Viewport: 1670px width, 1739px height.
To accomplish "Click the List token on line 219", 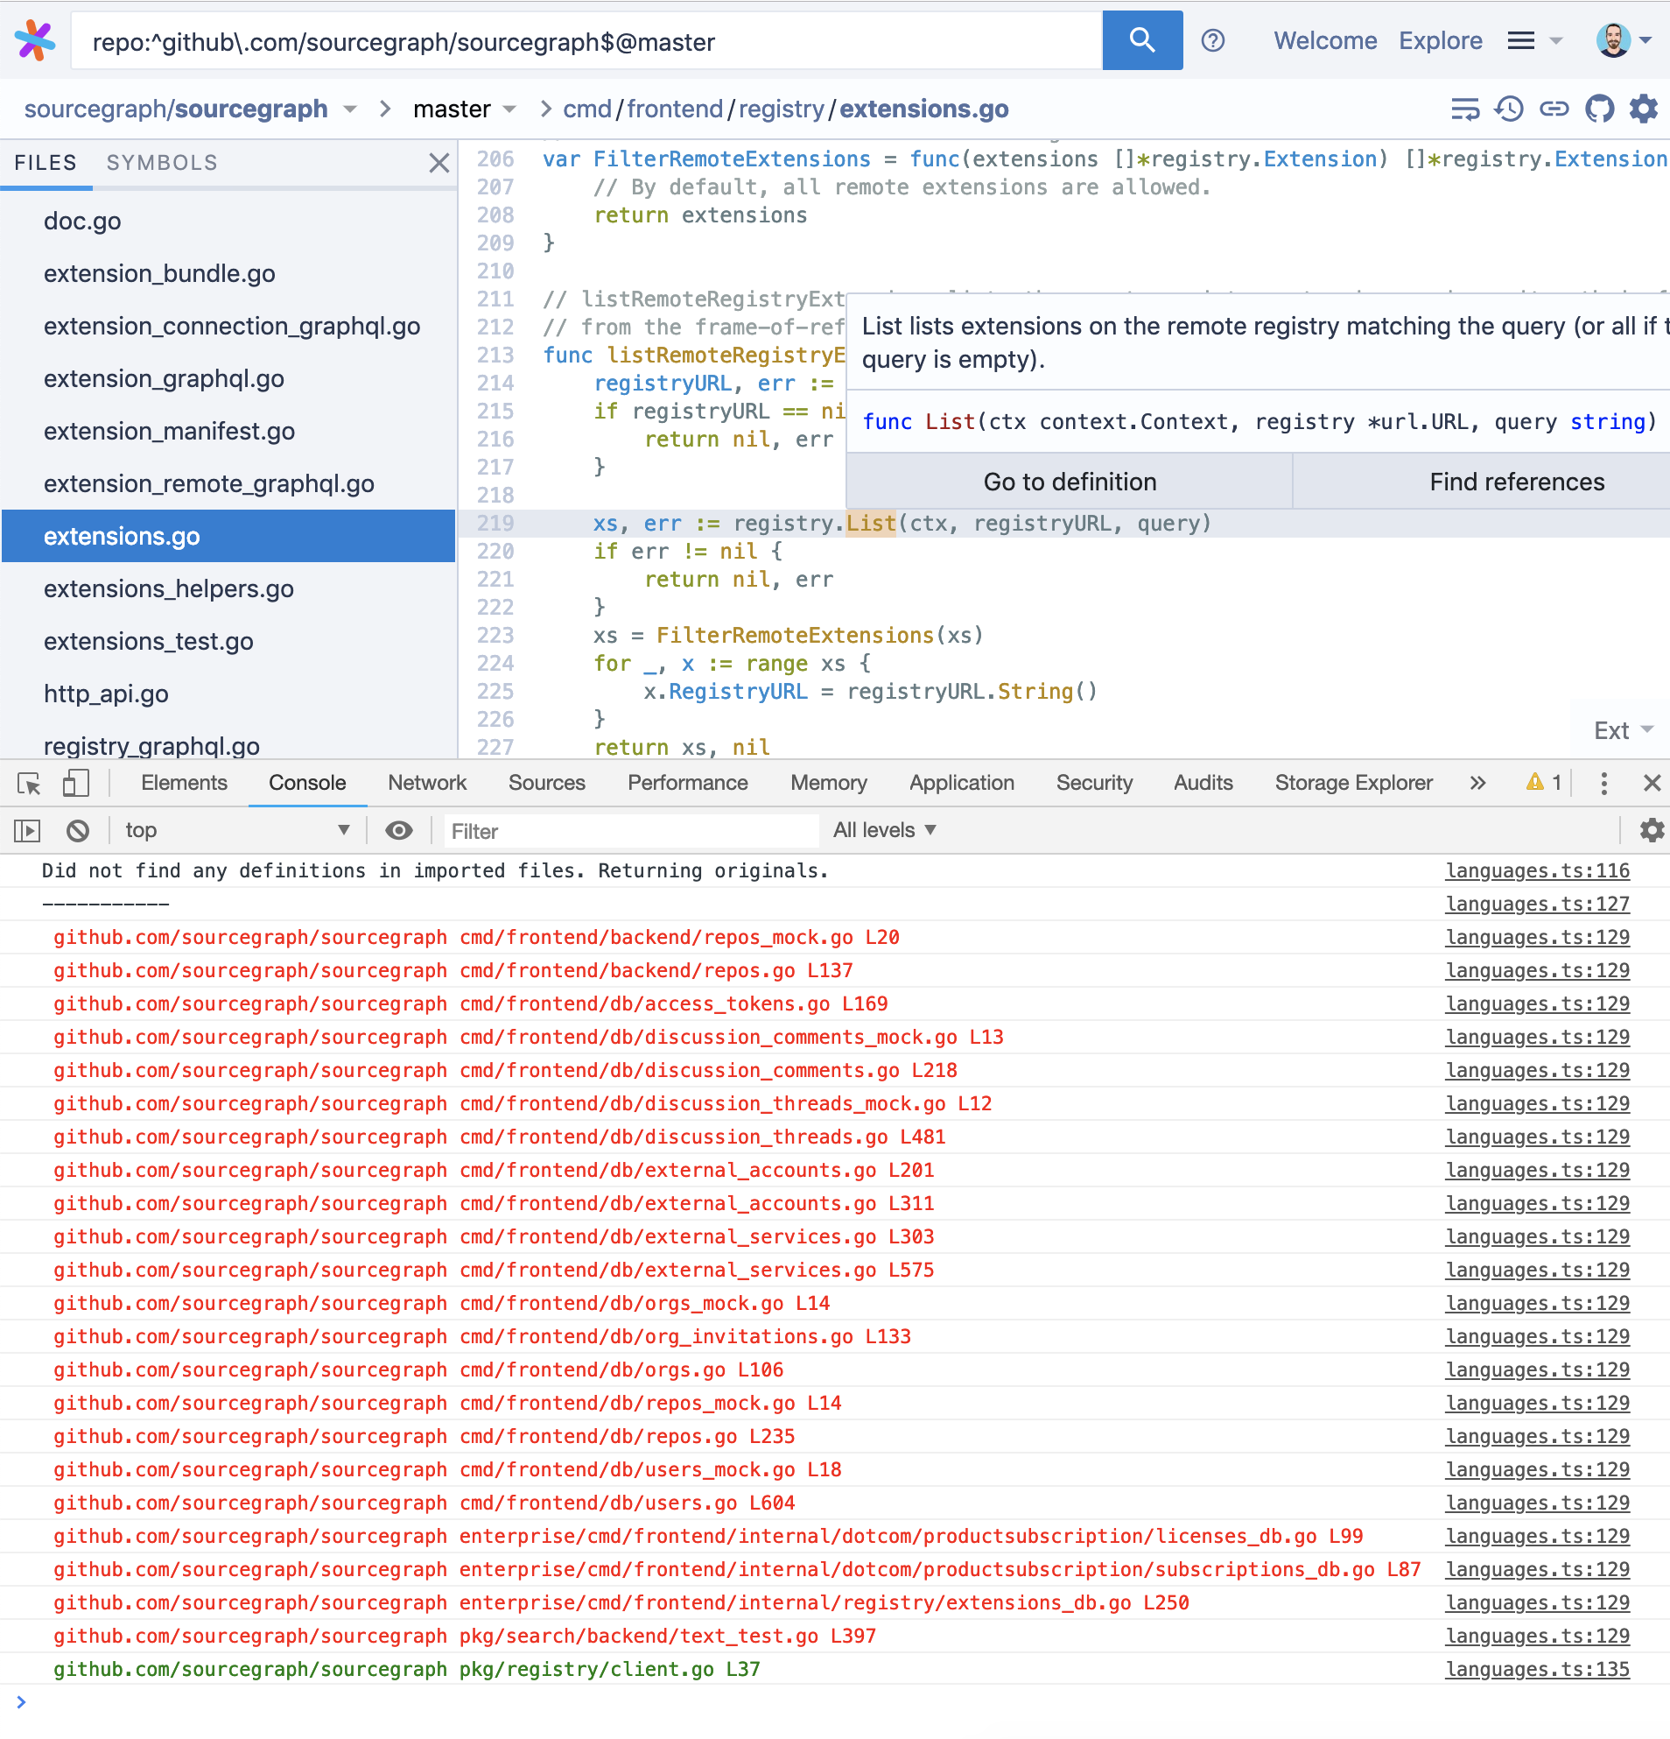I will coord(871,525).
